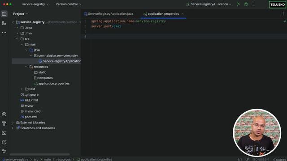
Task: Collapse the service-registry root node
Action: [13, 22]
